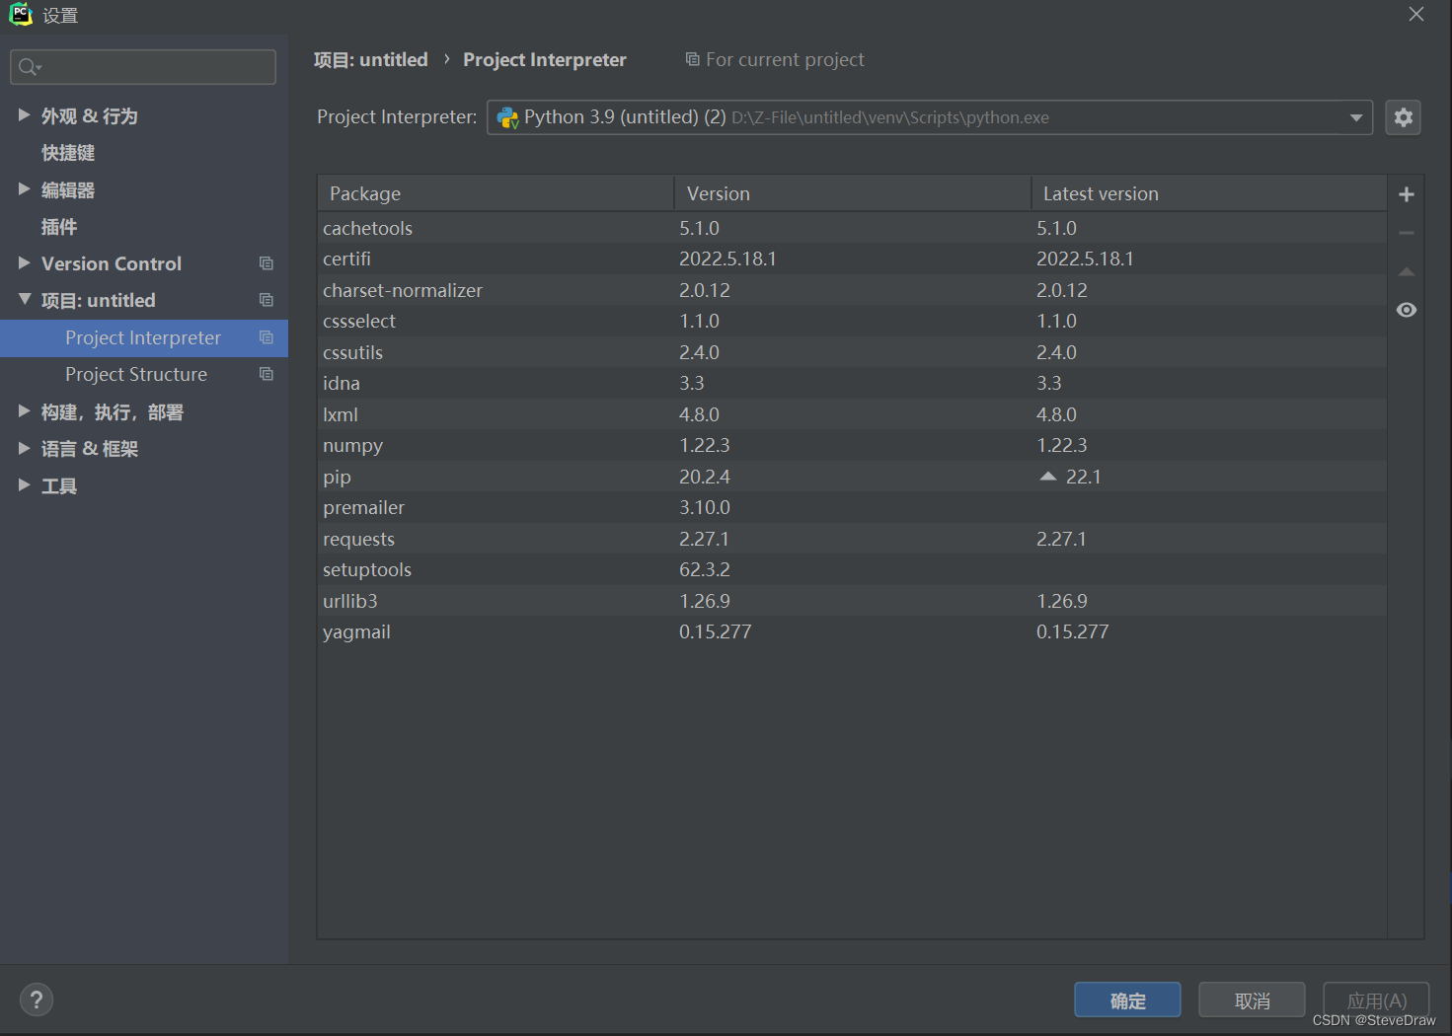Screen dimensions: 1452x1036
Task: Click the 应用(A) button
Action: coord(1376,1000)
